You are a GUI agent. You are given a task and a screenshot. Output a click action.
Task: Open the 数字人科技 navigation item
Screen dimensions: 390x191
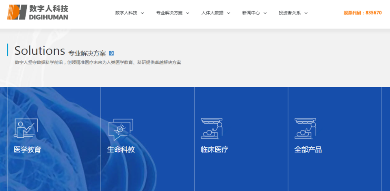coord(126,13)
